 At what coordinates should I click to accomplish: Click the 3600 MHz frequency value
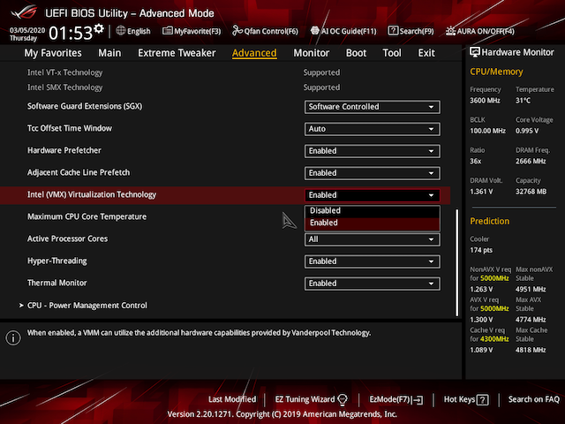coord(485,101)
